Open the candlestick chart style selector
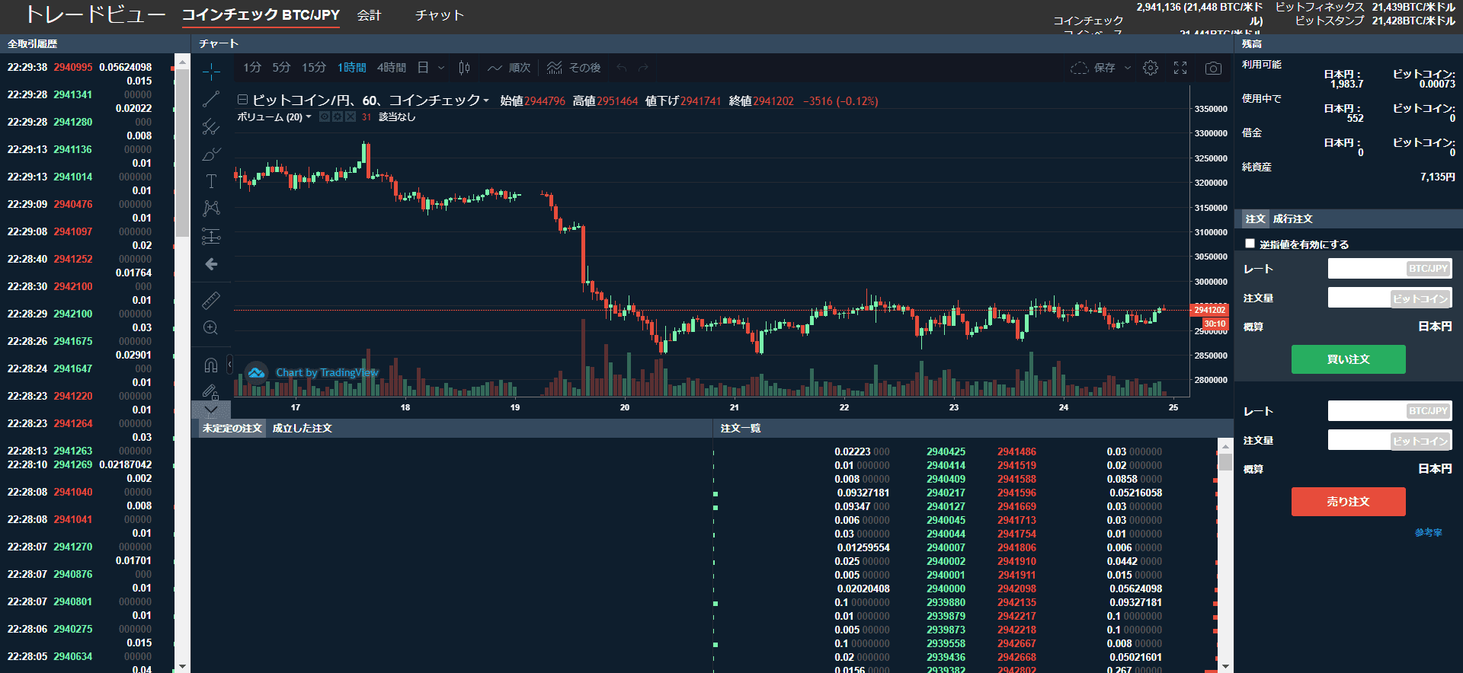 (464, 68)
